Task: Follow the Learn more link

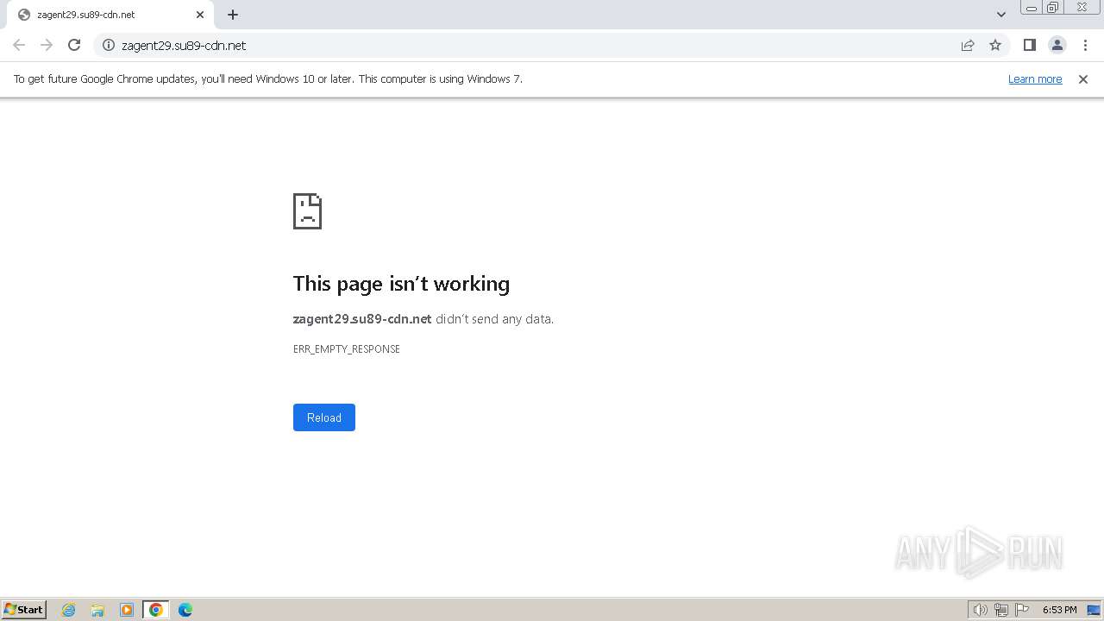Action: point(1035,78)
